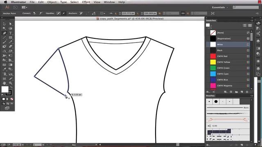Image resolution: width=262 pixels, height=147 pixels.
Task: Choose the Eraser tool
Action: (11, 47)
